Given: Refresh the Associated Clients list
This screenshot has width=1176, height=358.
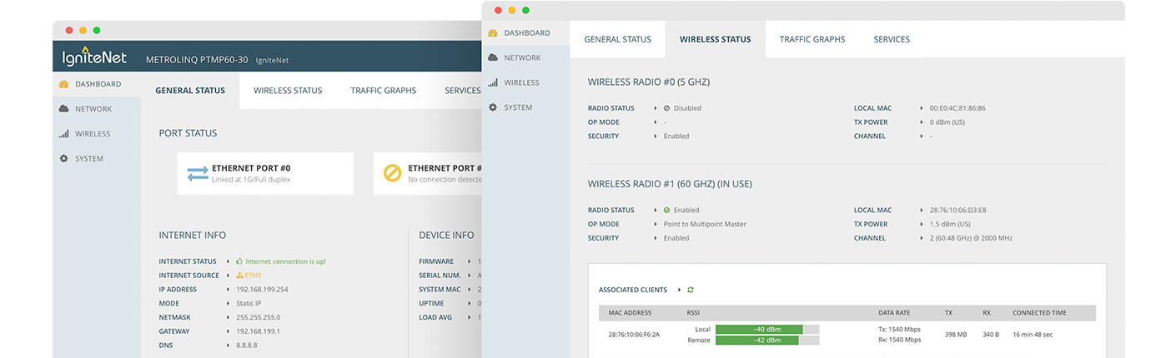Looking at the screenshot, I should [691, 290].
